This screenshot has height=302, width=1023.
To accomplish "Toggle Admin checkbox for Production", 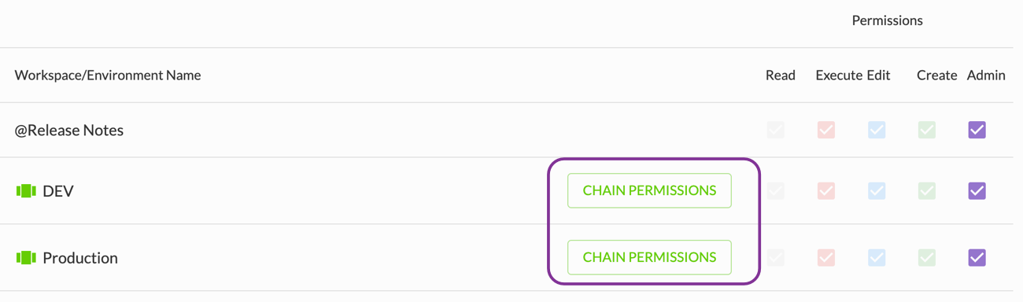I will (x=977, y=258).
